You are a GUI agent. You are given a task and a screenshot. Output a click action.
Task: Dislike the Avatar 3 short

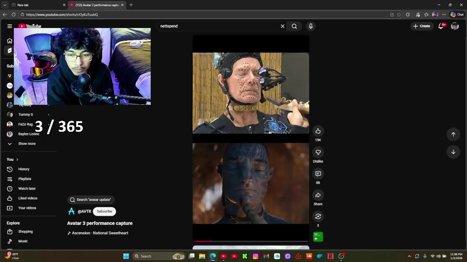[x=318, y=152]
